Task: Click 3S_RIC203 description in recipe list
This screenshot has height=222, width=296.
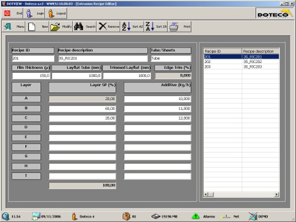Action: point(253,67)
